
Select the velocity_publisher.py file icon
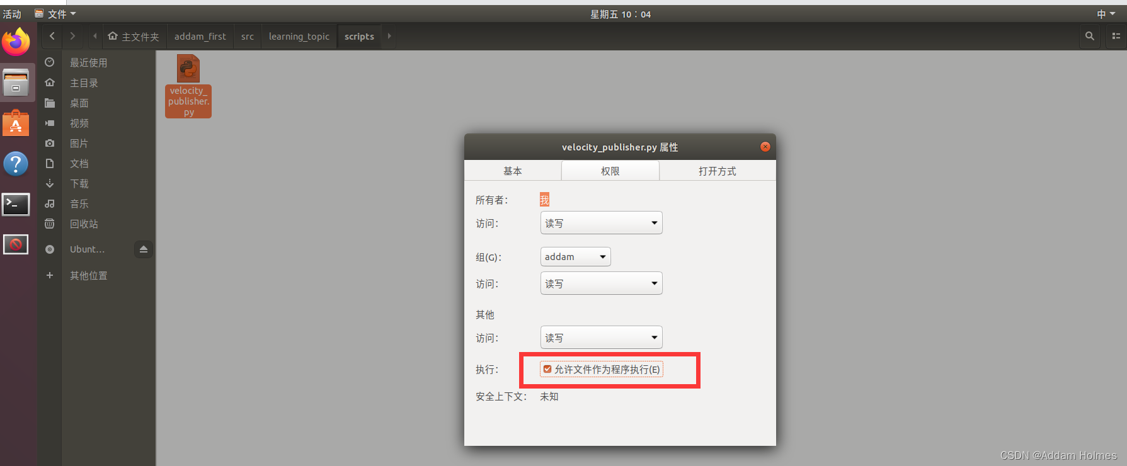[188, 69]
